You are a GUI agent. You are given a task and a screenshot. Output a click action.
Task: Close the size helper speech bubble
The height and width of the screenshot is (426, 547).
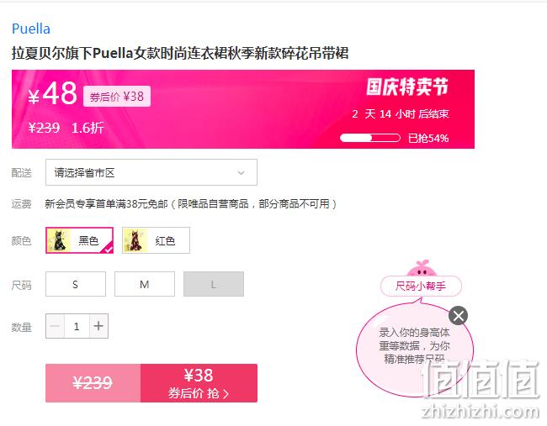458,316
